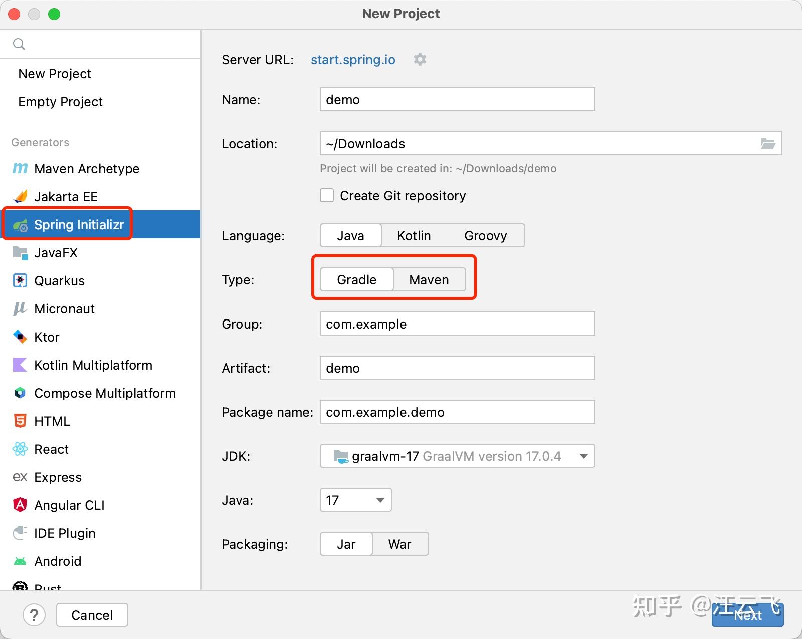Image resolution: width=802 pixels, height=639 pixels.
Task: Switch project type to Maven
Action: pyautogui.click(x=429, y=279)
